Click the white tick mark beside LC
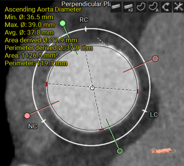This screenshot has width=184, height=166. [x=145, y=111]
